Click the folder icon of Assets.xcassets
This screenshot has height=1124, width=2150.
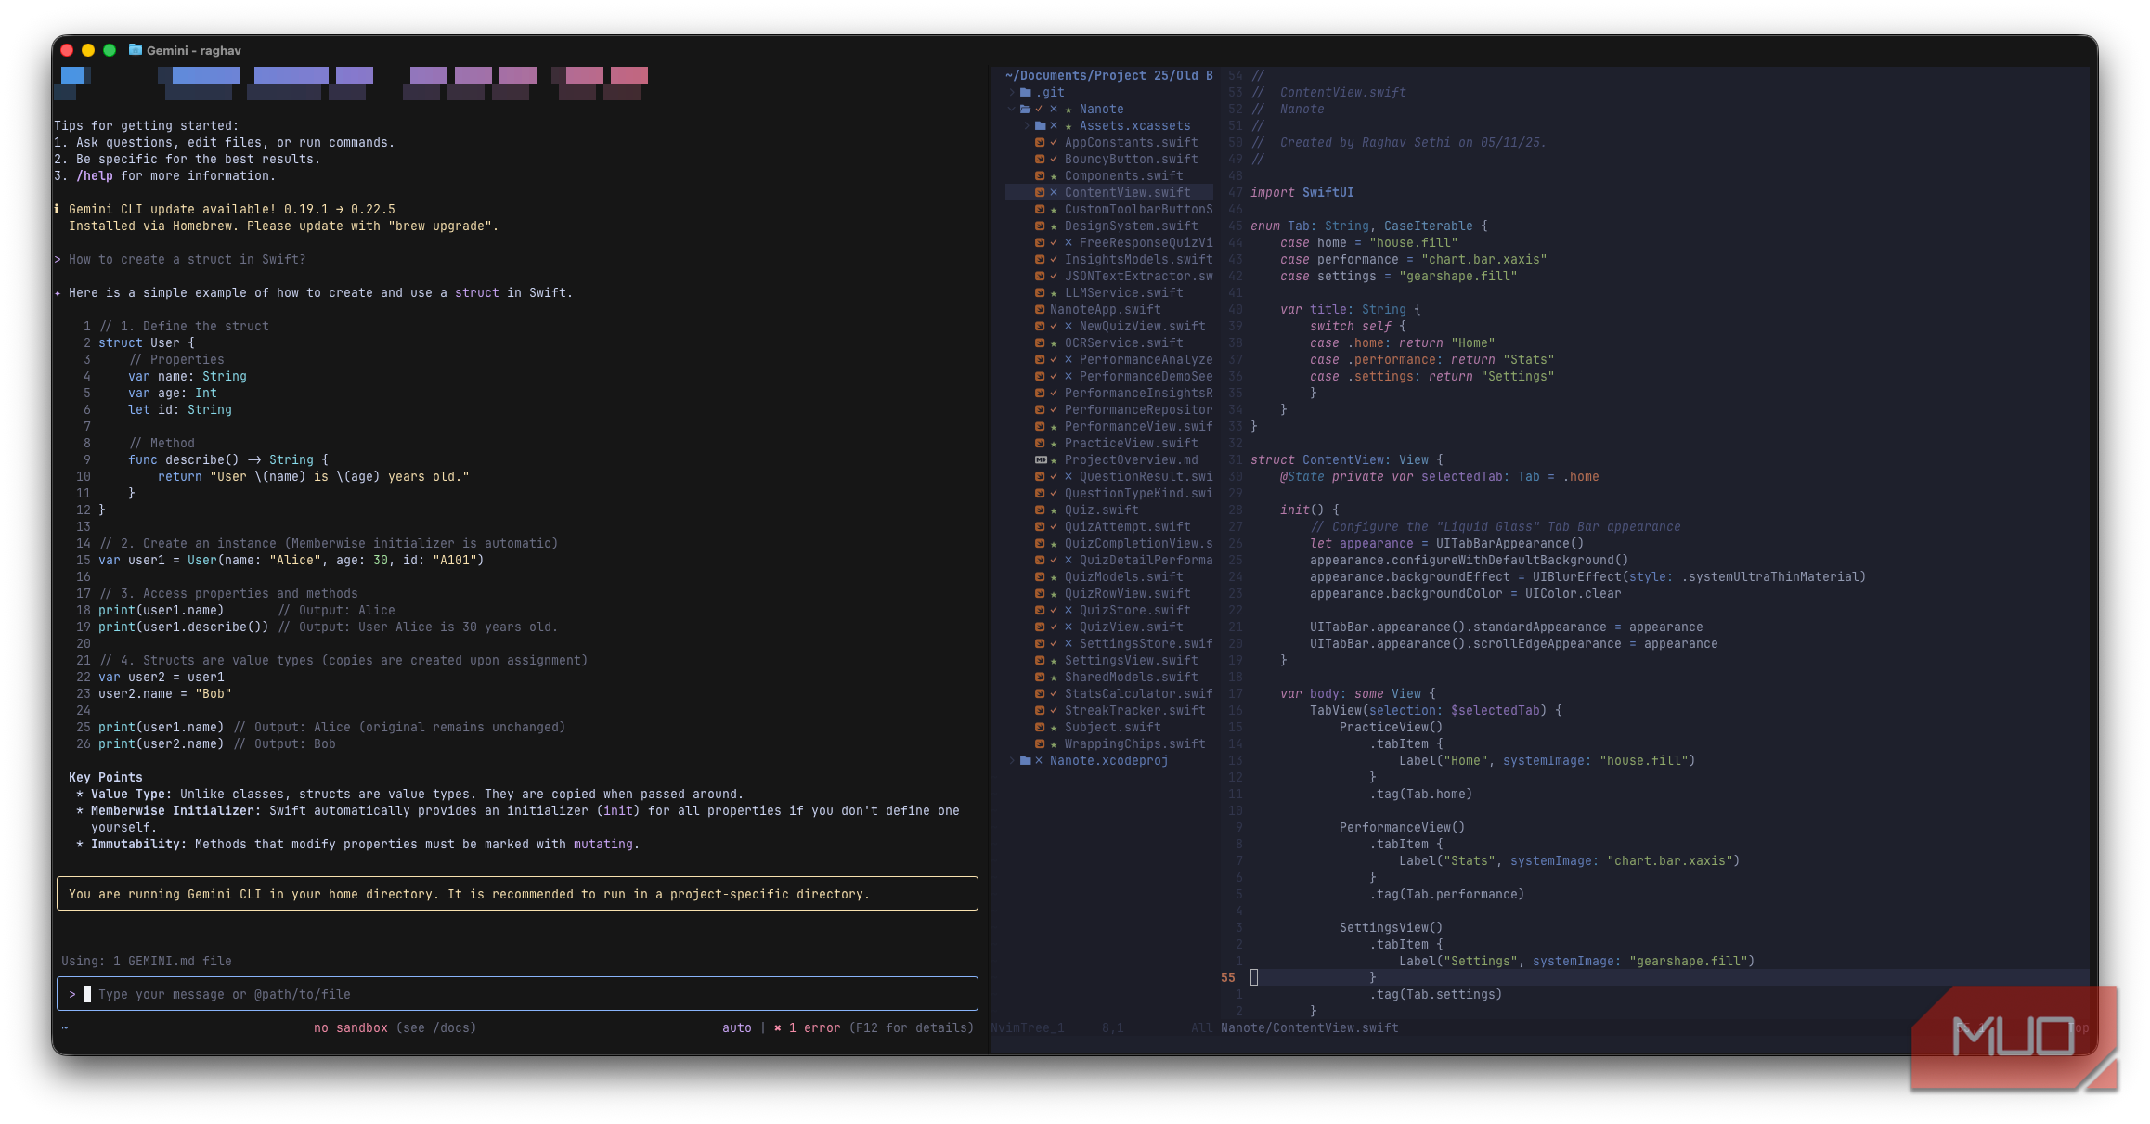pyautogui.click(x=1041, y=126)
